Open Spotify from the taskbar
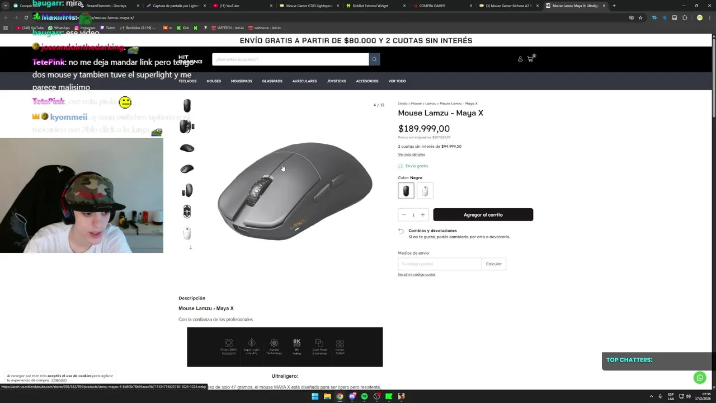Screen dimensions: 716x403 [364, 396]
